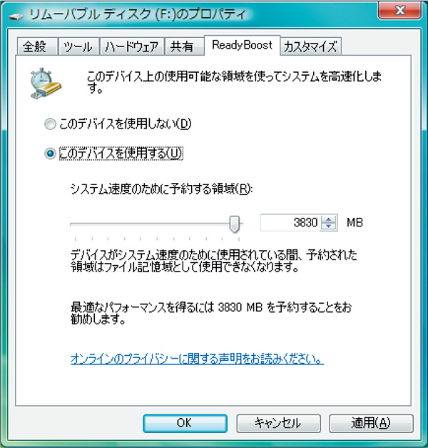
Task: Open the 共有 tab
Action: point(184,46)
